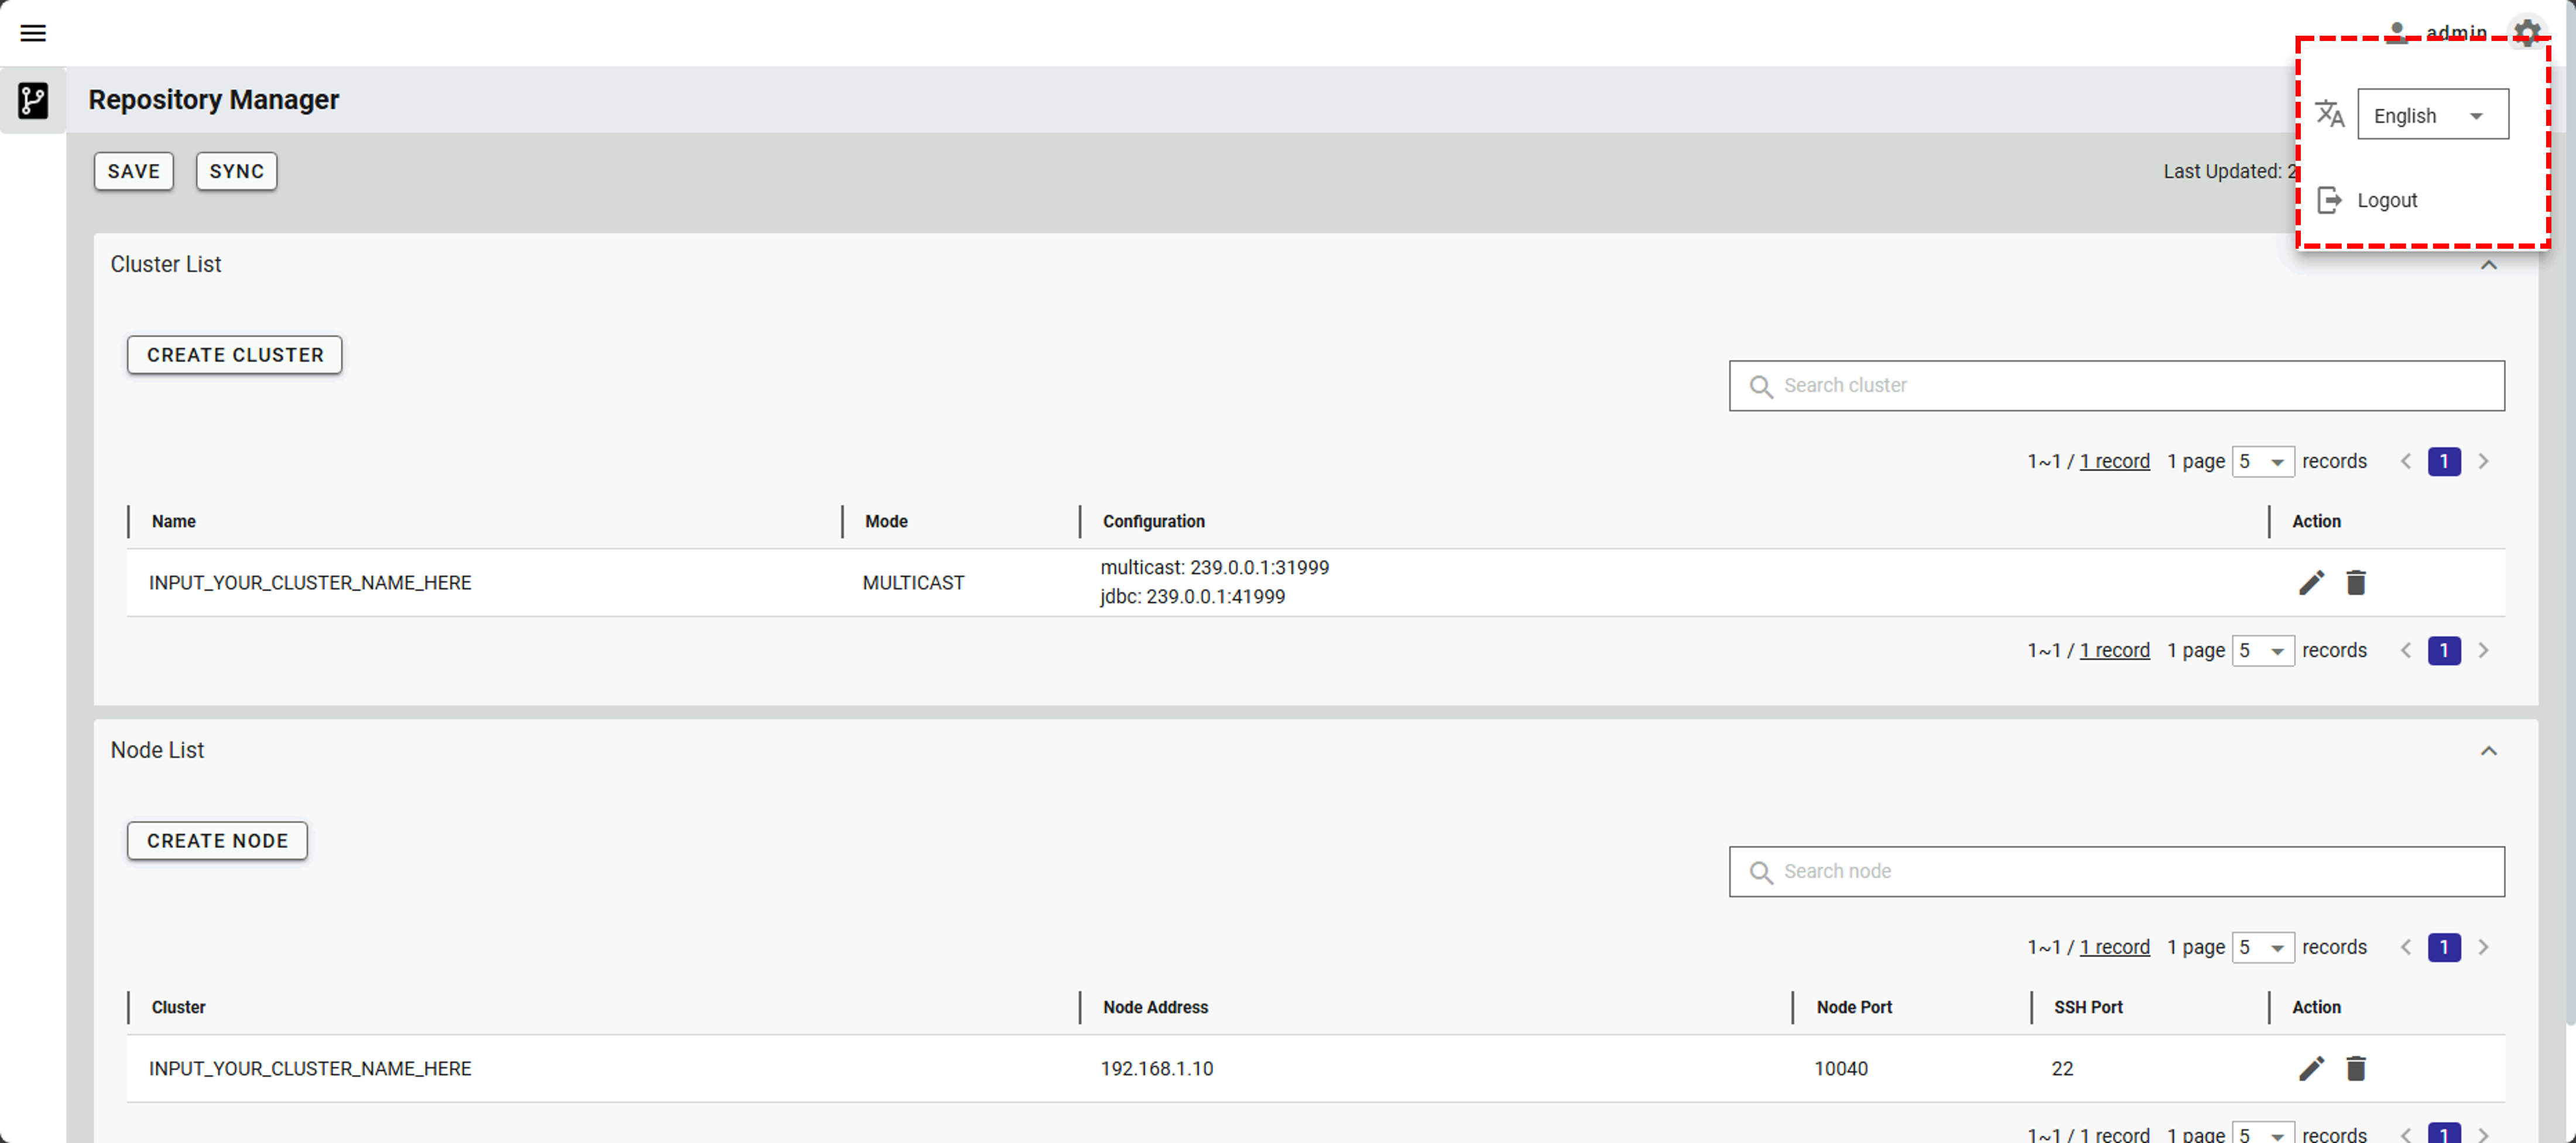
Task: Edit the INPUT_YOUR_CLUSTER_NAME_HERE cluster with pencil icon
Action: click(x=2311, y=582)
